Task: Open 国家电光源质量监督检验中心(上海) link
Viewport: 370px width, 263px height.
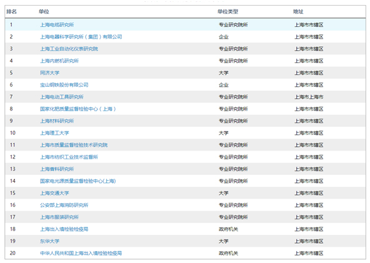Action: 78,181
